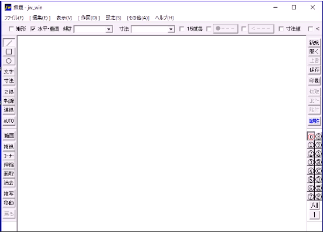Click the 切取 cut button

click(314, 92)
